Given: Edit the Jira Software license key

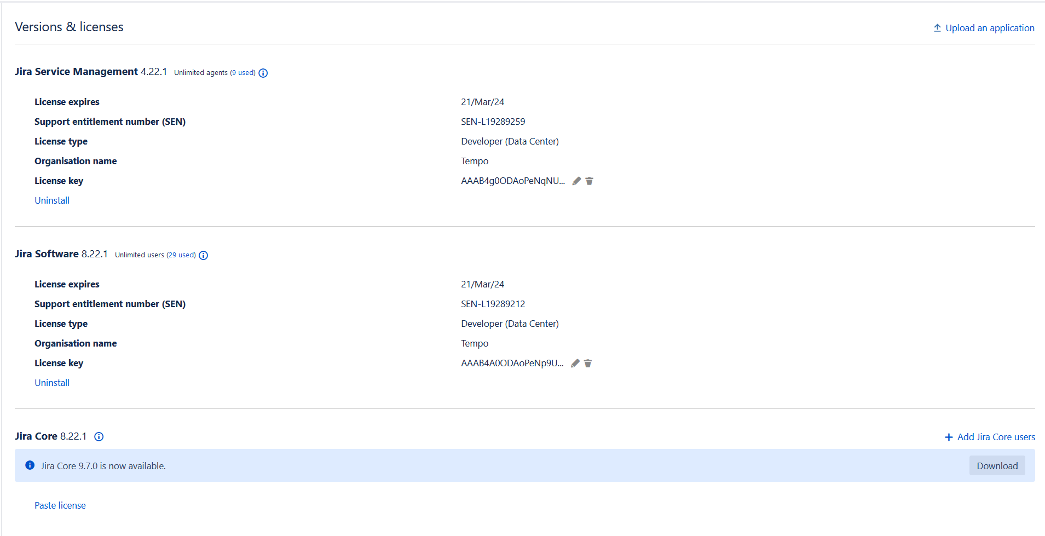Looking at the screenshot, I should [575, 364].
